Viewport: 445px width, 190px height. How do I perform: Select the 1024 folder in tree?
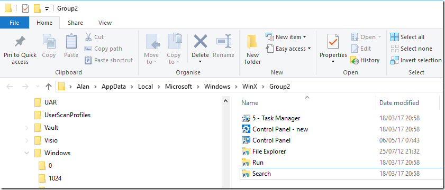pyautogui.click(x=50, y=178)
